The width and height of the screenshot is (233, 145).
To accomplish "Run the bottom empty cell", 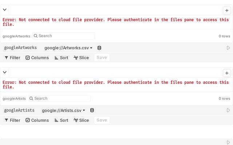I will point(228,142).
